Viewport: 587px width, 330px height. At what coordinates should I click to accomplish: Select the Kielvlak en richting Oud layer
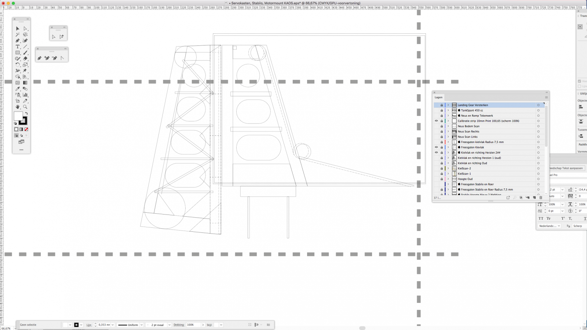pos(472,163)
